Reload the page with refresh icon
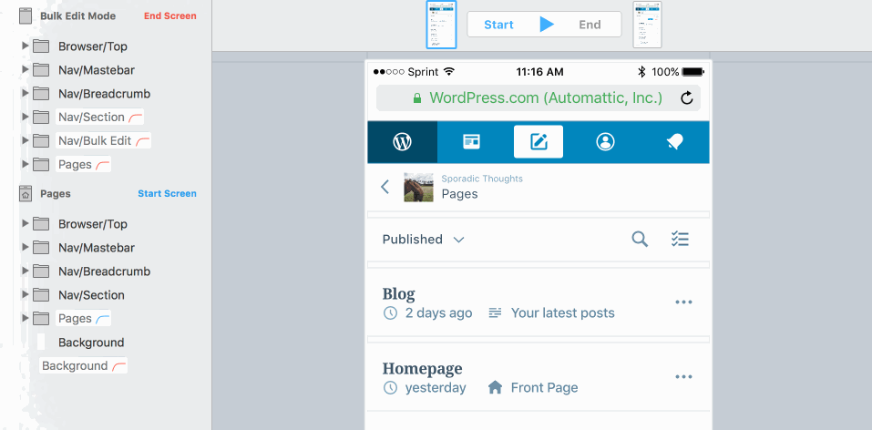 (687, 98)
